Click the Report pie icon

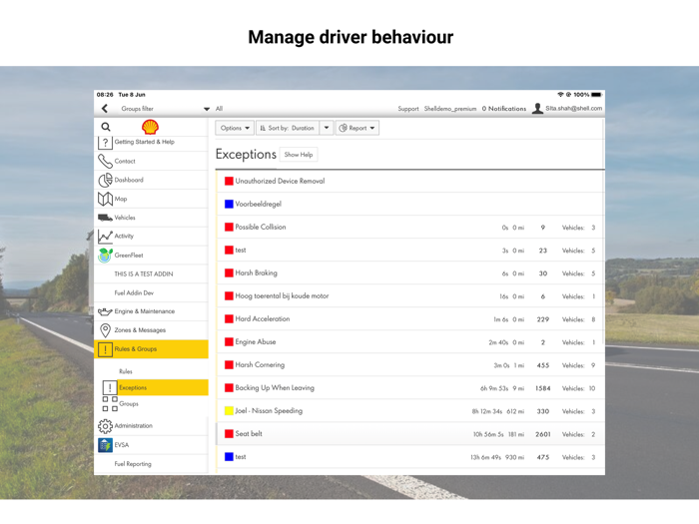point(343,128)
